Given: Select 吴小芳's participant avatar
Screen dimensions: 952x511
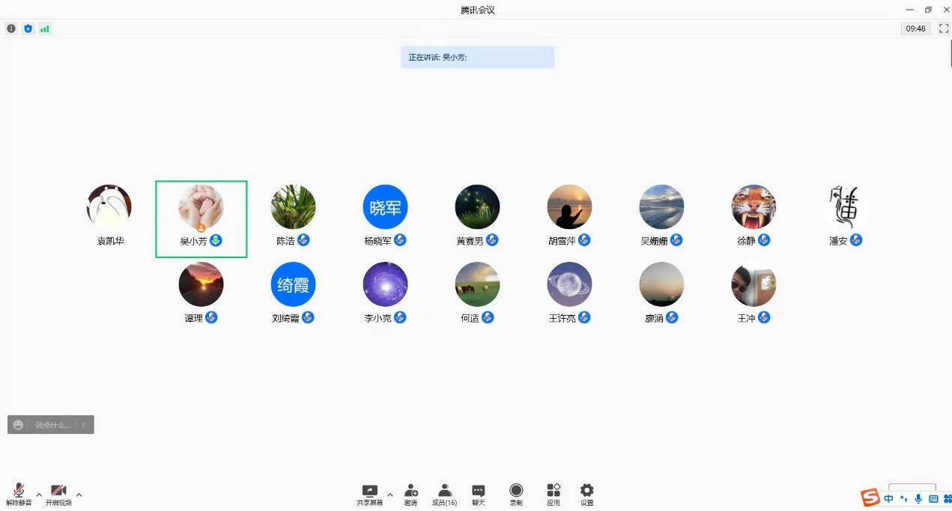Looking at the screenshot, I should pyautogui.click(x=201, y=207).
